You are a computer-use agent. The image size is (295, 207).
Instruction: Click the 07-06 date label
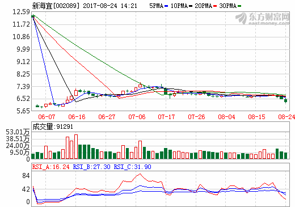[x=137, y=117]
